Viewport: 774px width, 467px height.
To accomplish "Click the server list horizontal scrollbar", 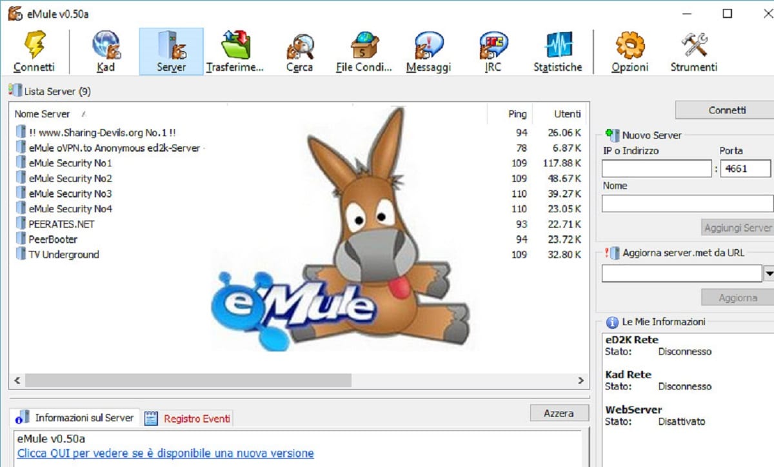I will (187, 381).
